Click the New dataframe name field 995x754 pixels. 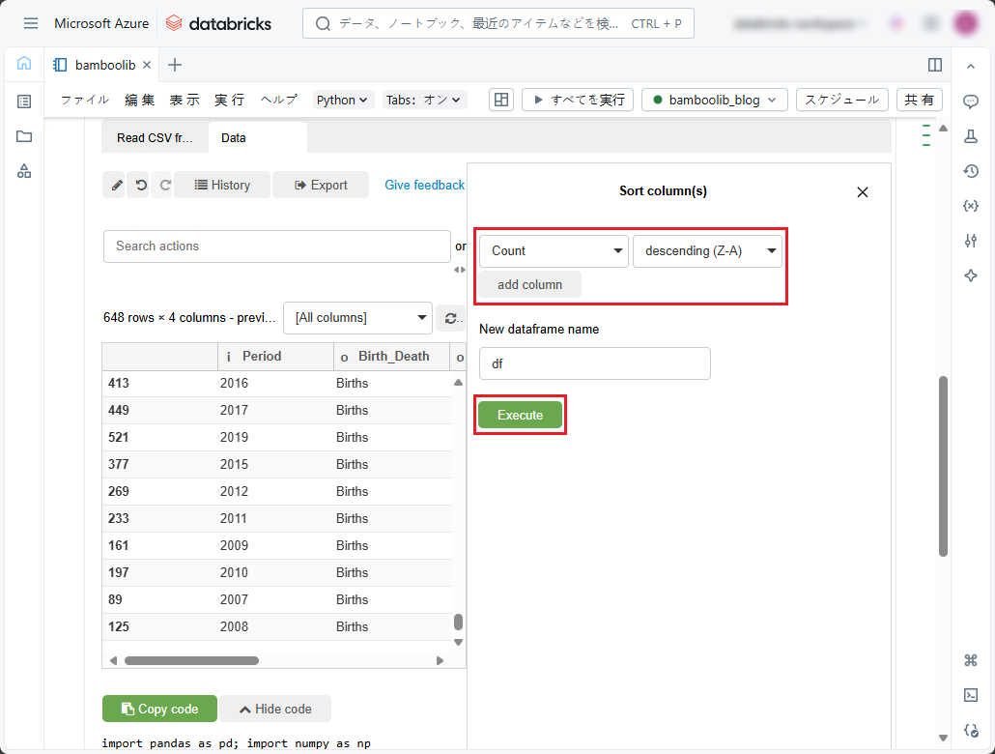[594, 364]
